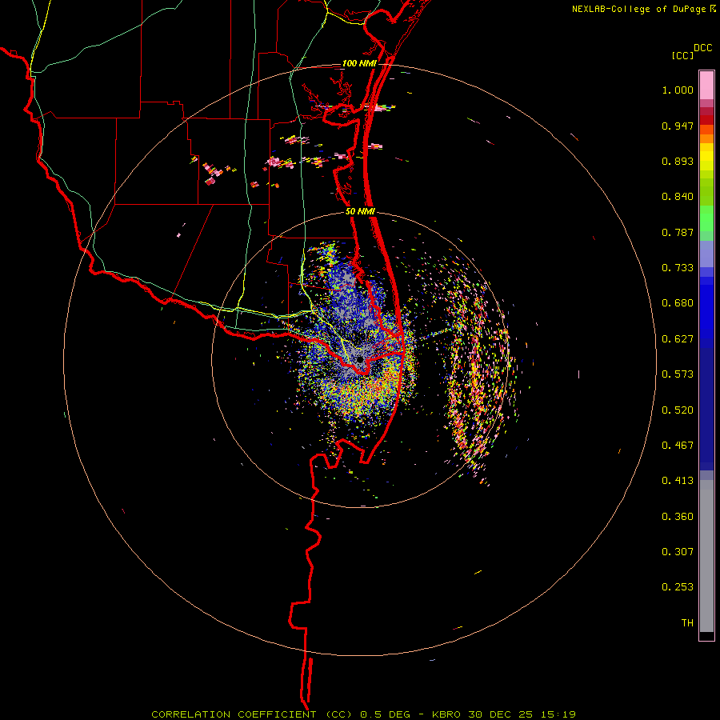Pick the pink band on the color bar
The width and height of the screenshot is (720, 720).
[706, 86]
